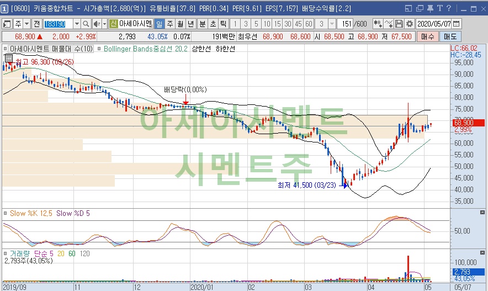488x291 pixels.
Task: Click the window layout icon in title bar
Action: coord(409,9)
